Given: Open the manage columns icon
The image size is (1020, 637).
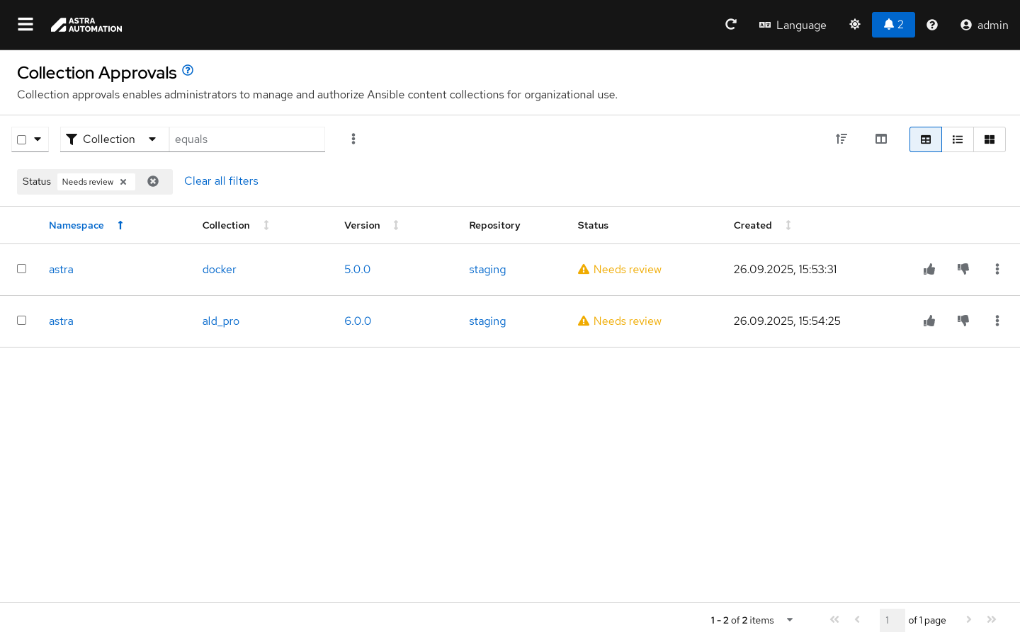Looking at the screenshot, I should pyautogui.click(x=881, y=139).
